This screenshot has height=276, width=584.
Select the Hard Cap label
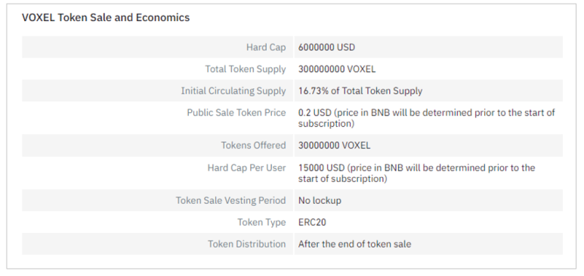tap(266, 48)
